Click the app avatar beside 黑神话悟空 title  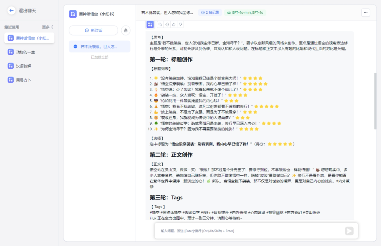(73, 14)
